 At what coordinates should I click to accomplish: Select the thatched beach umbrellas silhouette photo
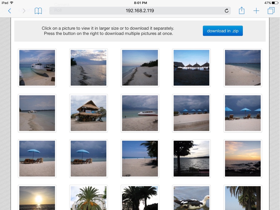coord(191,68)
